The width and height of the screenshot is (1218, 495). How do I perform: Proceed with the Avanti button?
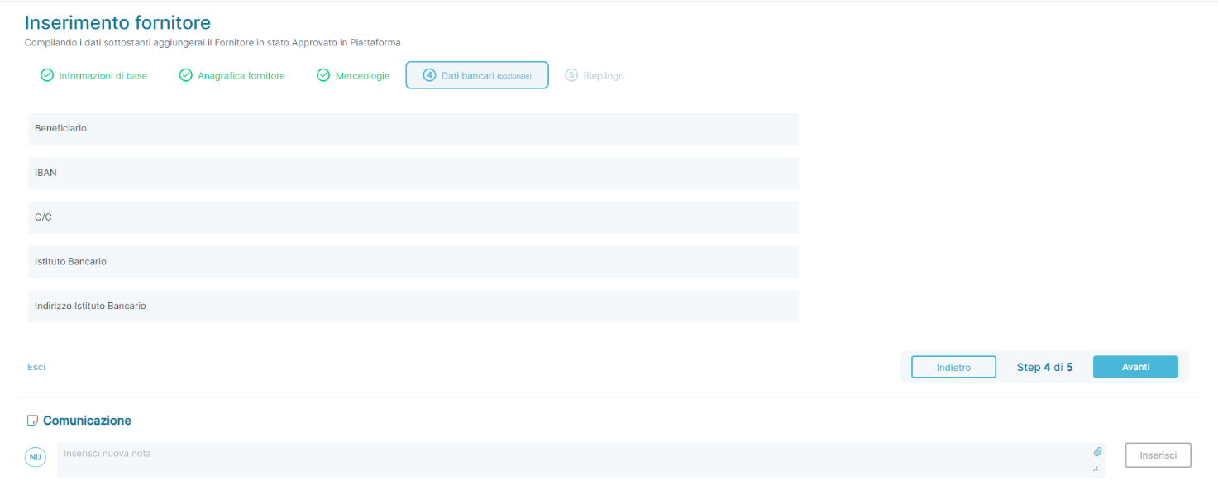[1135, 367]
